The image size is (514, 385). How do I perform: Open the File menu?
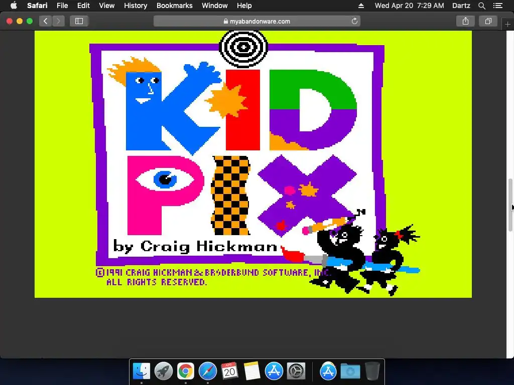[x=62, y=6]
